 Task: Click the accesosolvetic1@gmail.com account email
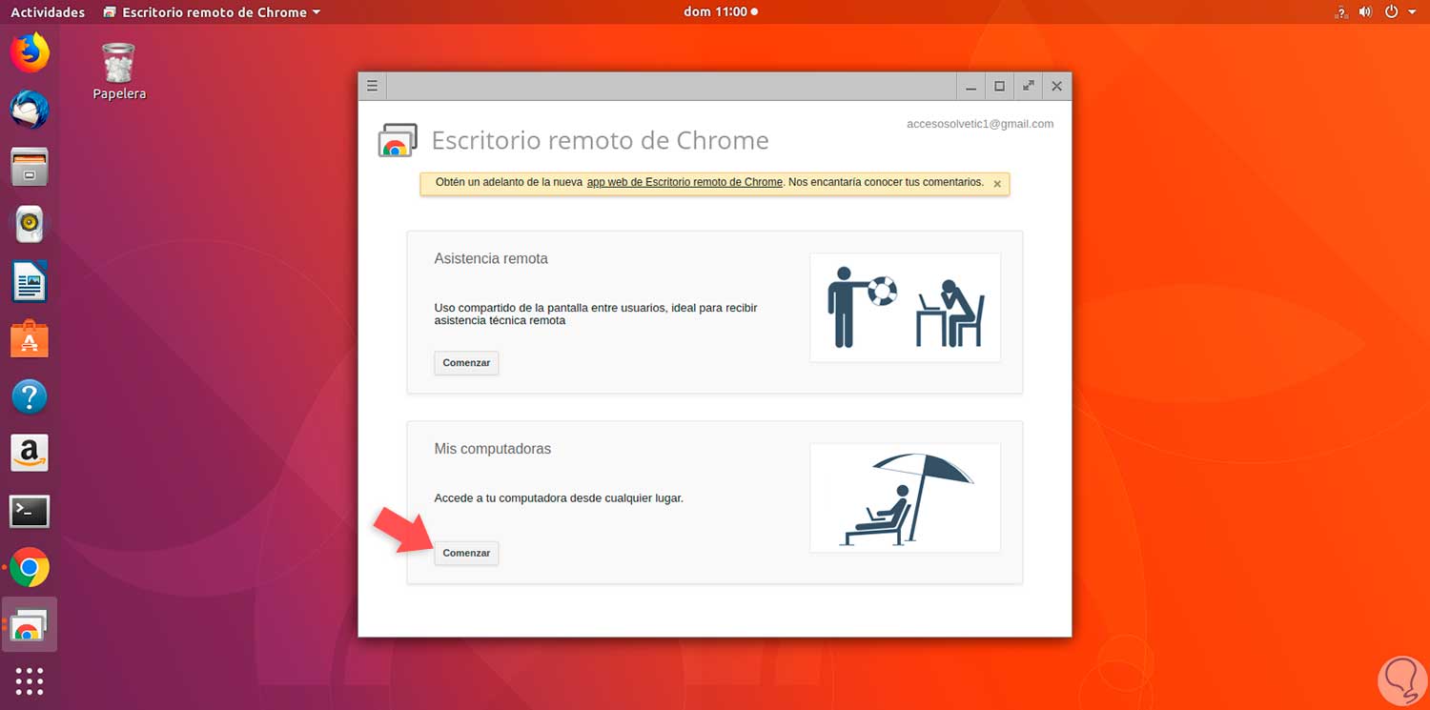(980, 124)
